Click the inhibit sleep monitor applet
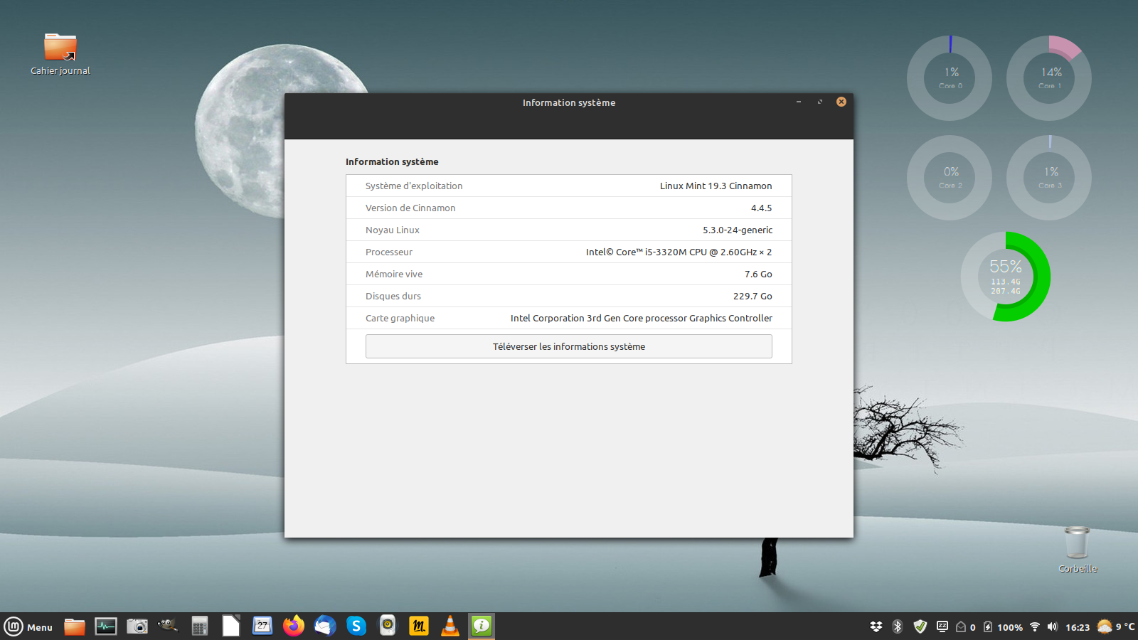 (942, 626)
